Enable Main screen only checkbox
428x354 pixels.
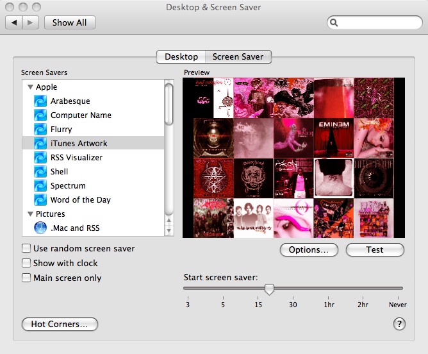(x=26, y=278)
